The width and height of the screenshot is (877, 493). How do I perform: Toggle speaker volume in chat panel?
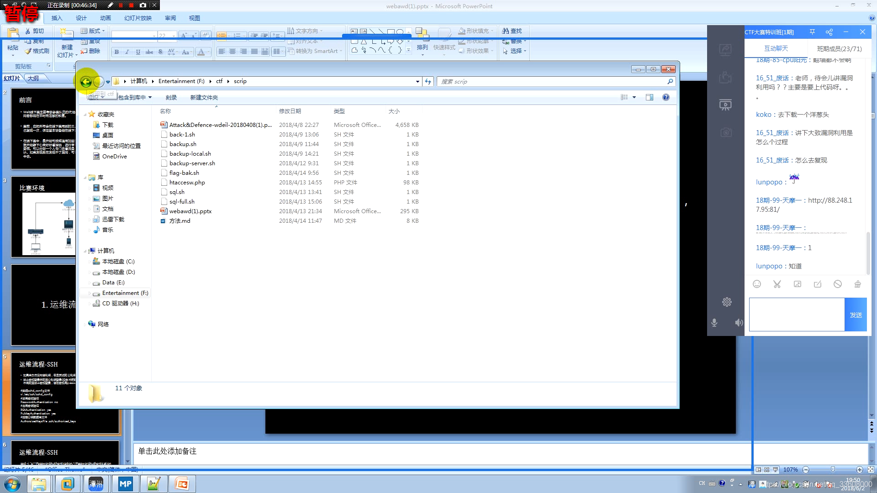[739, 323]
